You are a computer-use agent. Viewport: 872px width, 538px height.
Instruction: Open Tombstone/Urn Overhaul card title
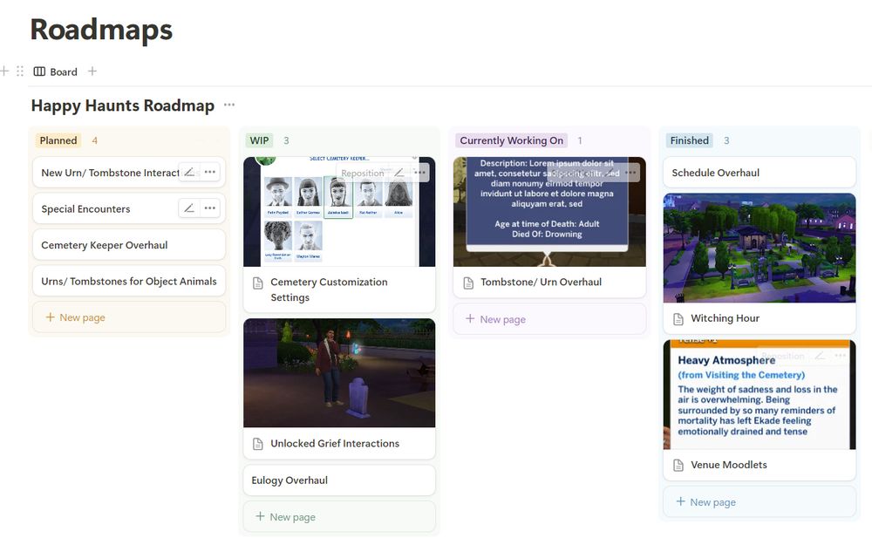[541, 282]
